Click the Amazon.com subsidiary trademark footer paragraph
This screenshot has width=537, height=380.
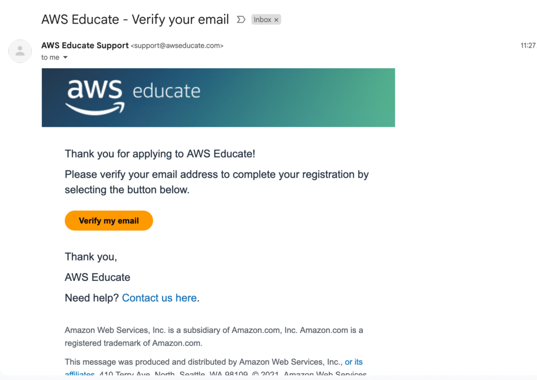pyautogui.click(x=214, y=336)
